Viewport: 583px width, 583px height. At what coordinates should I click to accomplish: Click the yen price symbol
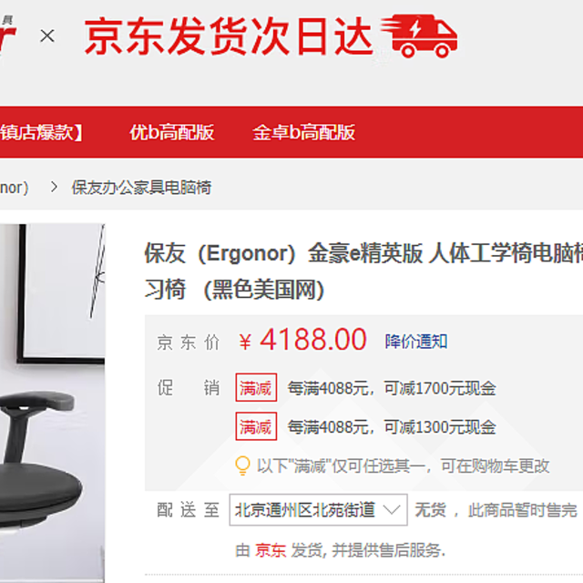[245, 342]
